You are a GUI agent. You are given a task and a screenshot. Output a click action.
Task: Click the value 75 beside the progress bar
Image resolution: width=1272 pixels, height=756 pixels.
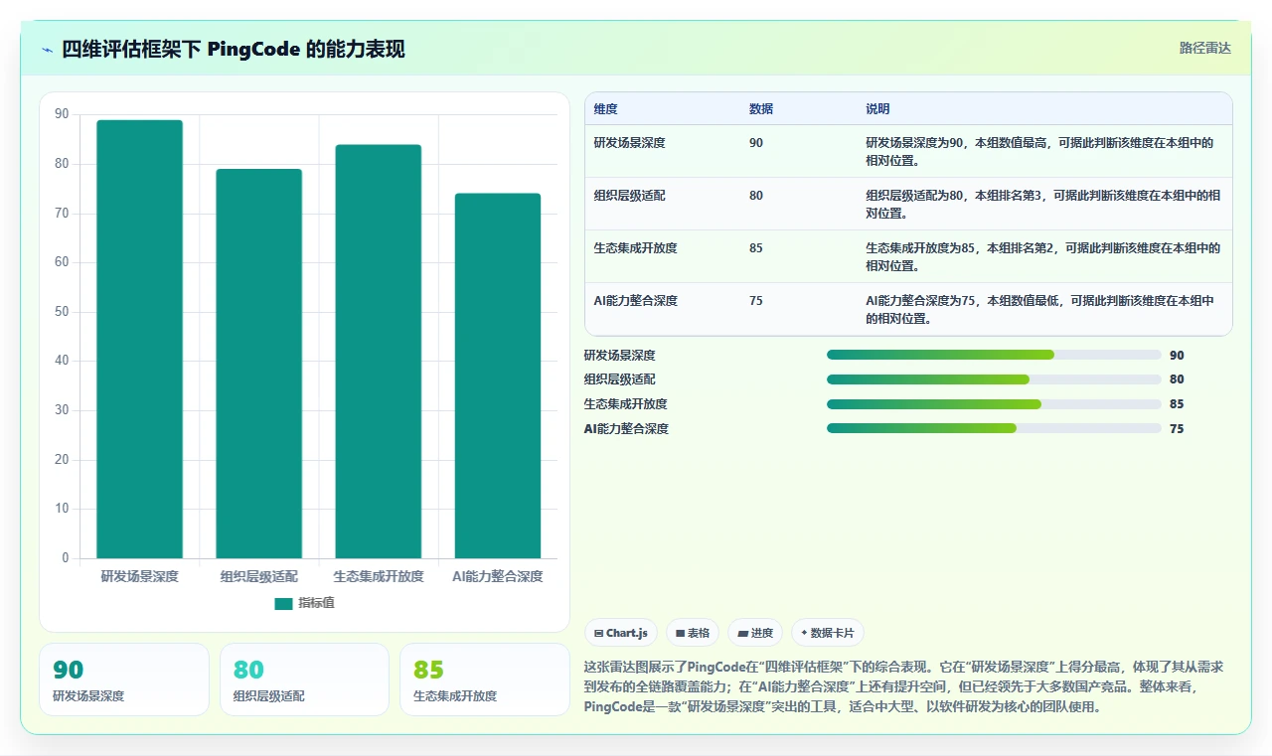pyautogui.click(x=1178, y=428)
